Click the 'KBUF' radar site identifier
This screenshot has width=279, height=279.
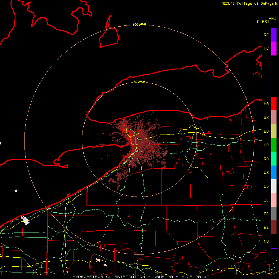click(x=159, y=277)
